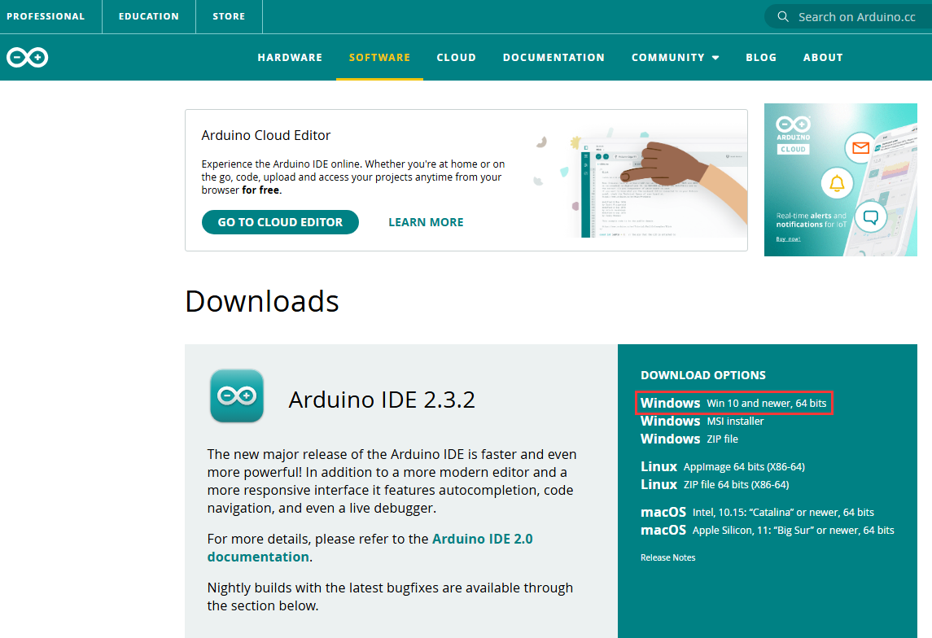Download the Windows MSI installer
This screenshot has width=932, height=638.
702,422
